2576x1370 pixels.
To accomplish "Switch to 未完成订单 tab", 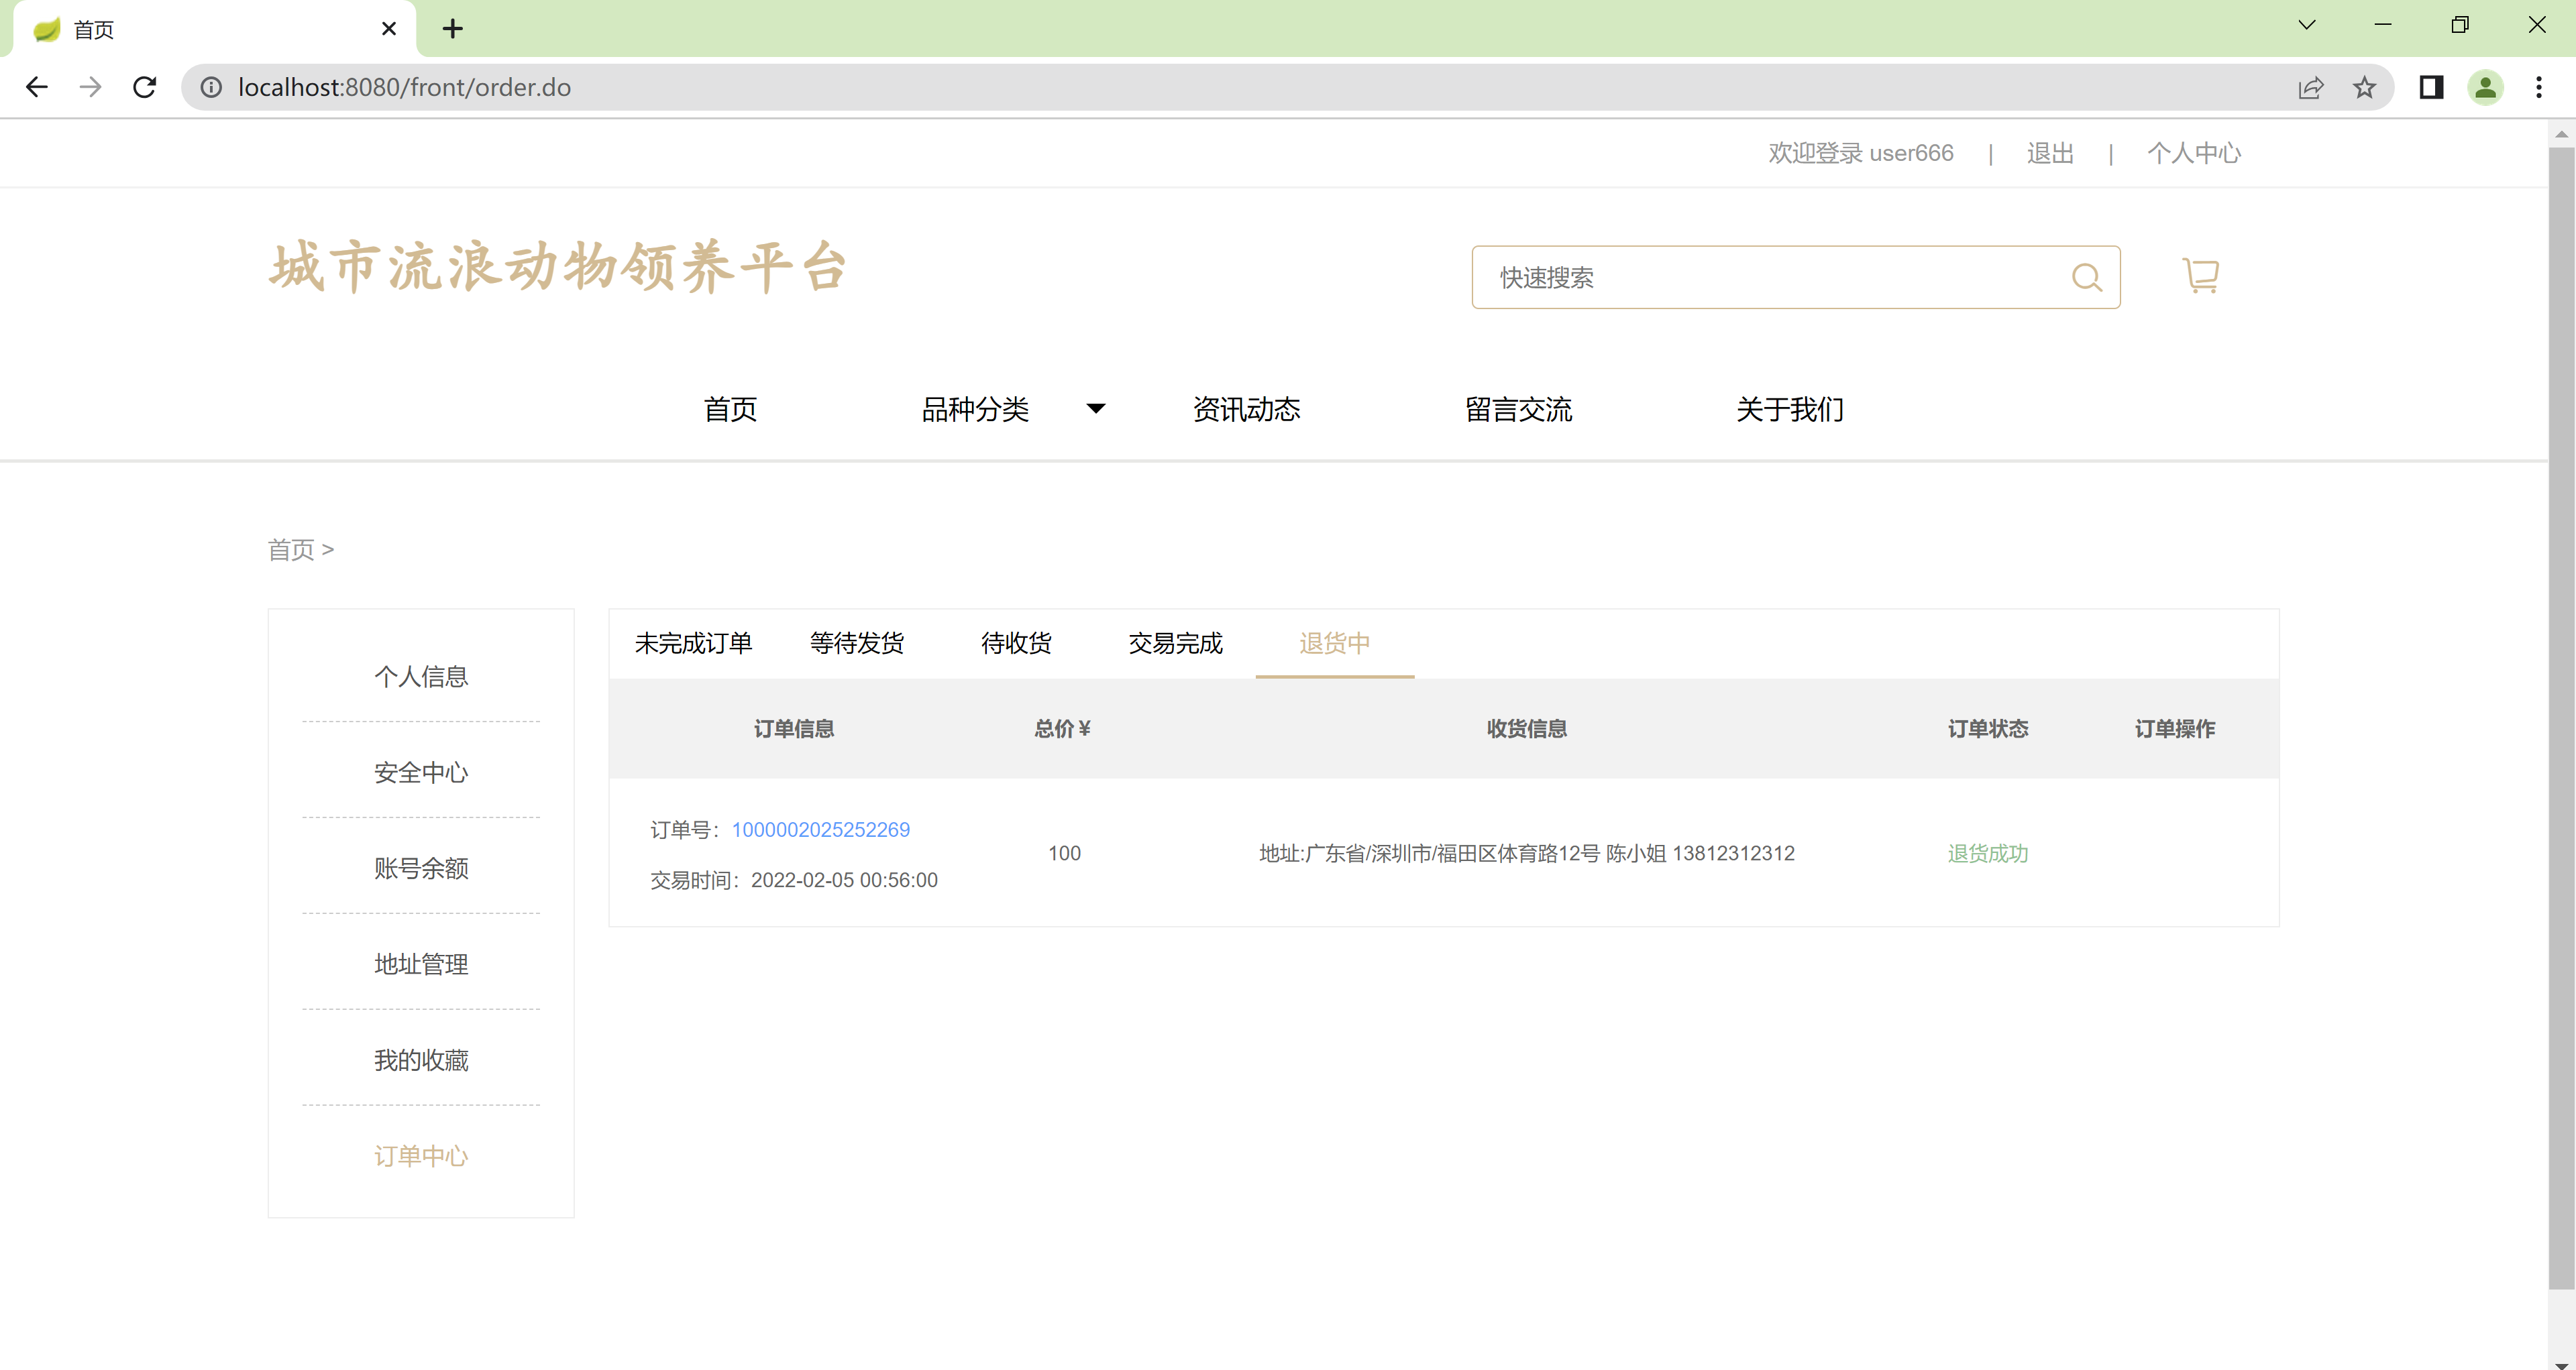I will [693, 642].
